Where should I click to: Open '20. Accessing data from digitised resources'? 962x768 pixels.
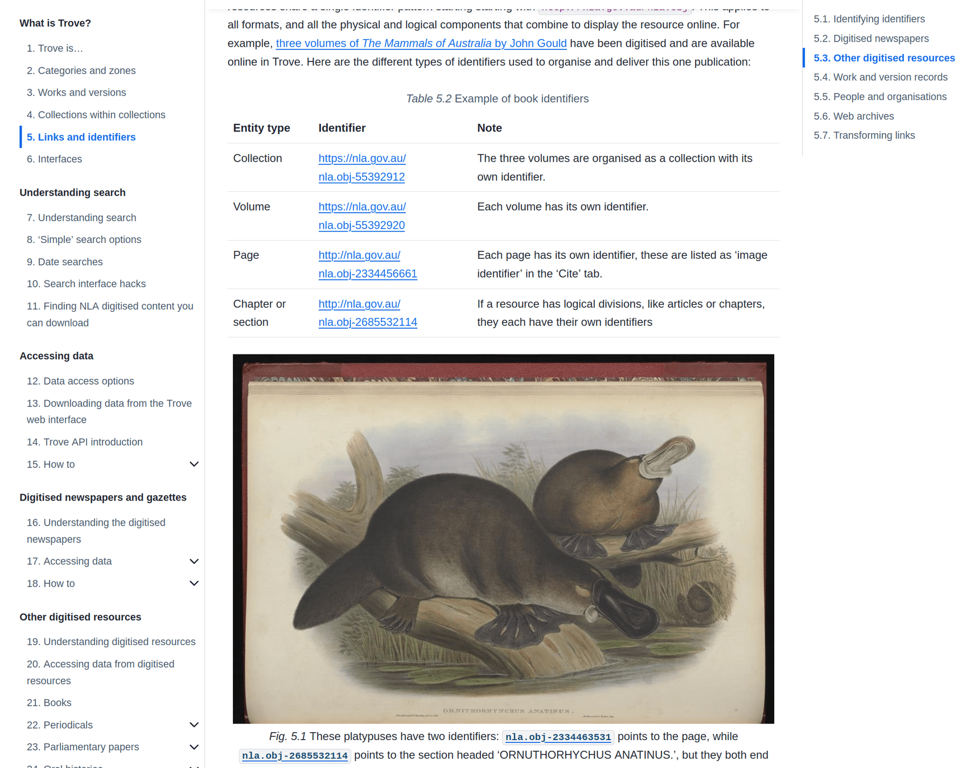point(100,672)
